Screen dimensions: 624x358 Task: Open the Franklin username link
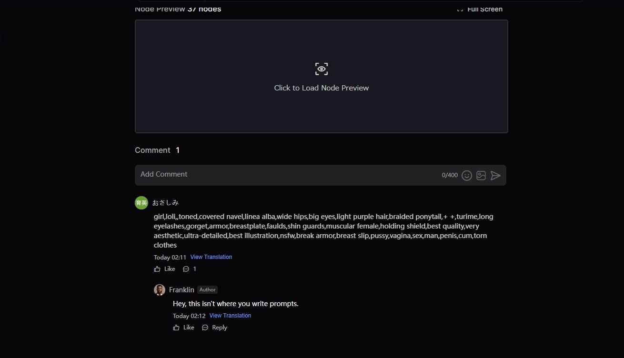click(181, 290)
